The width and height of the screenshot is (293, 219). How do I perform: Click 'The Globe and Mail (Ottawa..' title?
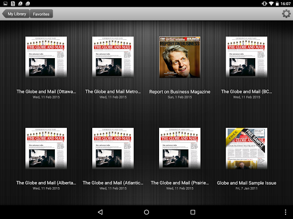click(46, 92)
